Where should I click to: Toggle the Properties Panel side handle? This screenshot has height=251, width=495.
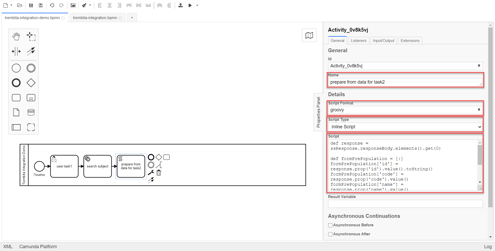point(318,112)
